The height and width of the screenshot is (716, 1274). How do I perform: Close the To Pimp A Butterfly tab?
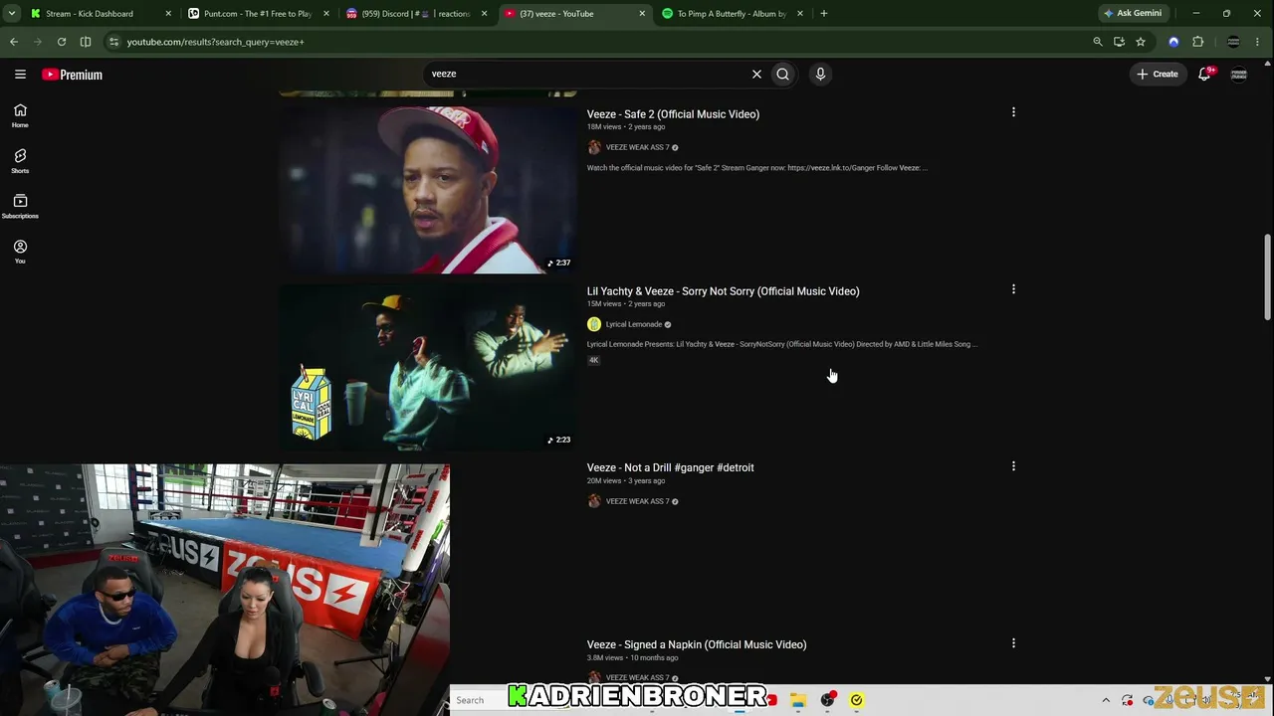[799, 14]
